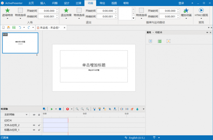The image size is (213, 140).
Task: Open the HTML5预览 dropdown arrow
Action: [201, 18]
